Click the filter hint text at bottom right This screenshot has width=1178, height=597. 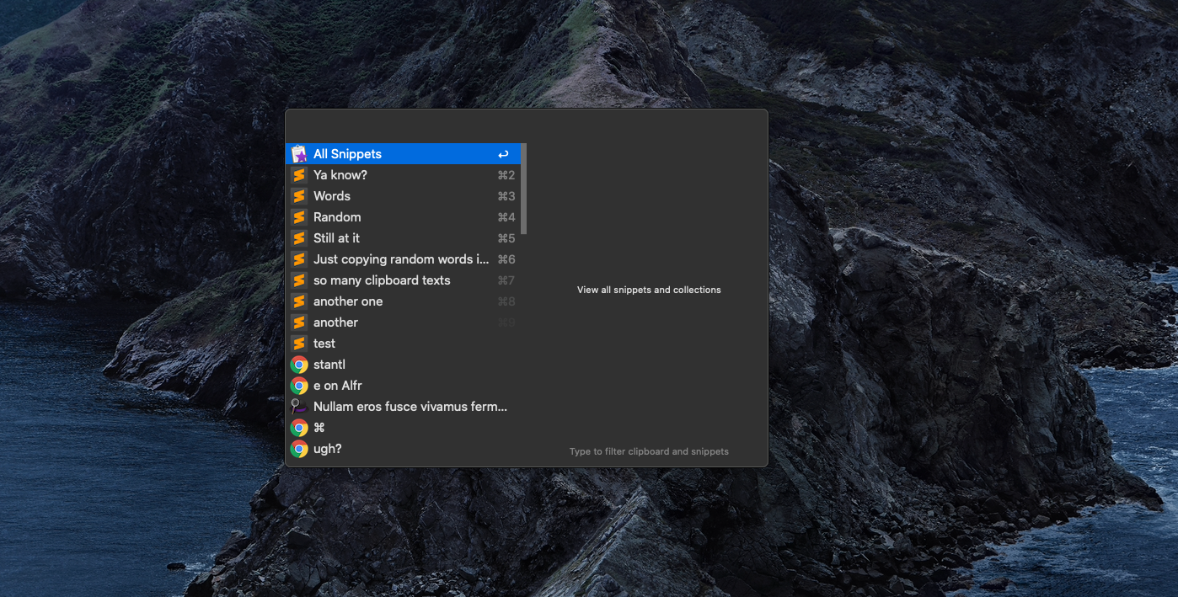649,451
